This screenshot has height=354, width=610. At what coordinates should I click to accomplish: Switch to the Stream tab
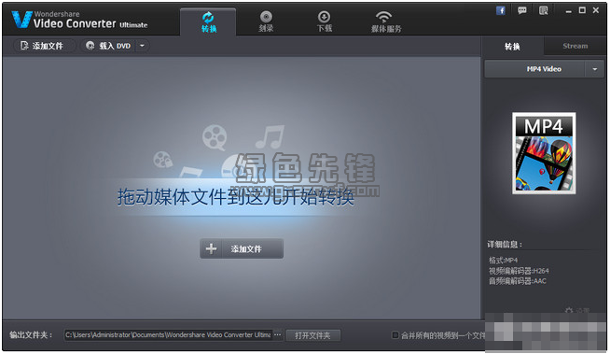(575, 46)
